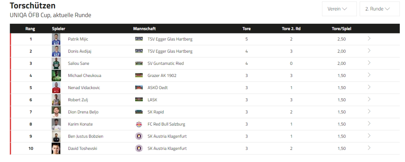
Task: Click FC Red Bull Salzburg club logo
Action: click(139, 124)
